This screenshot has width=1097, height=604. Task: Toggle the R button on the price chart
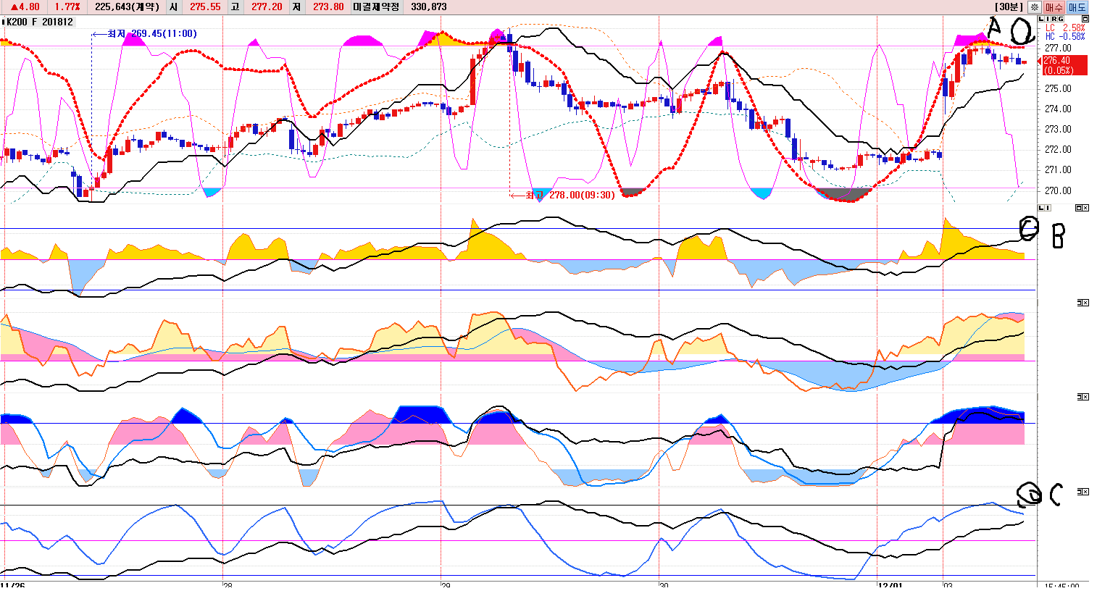(x=1053, y=18)
